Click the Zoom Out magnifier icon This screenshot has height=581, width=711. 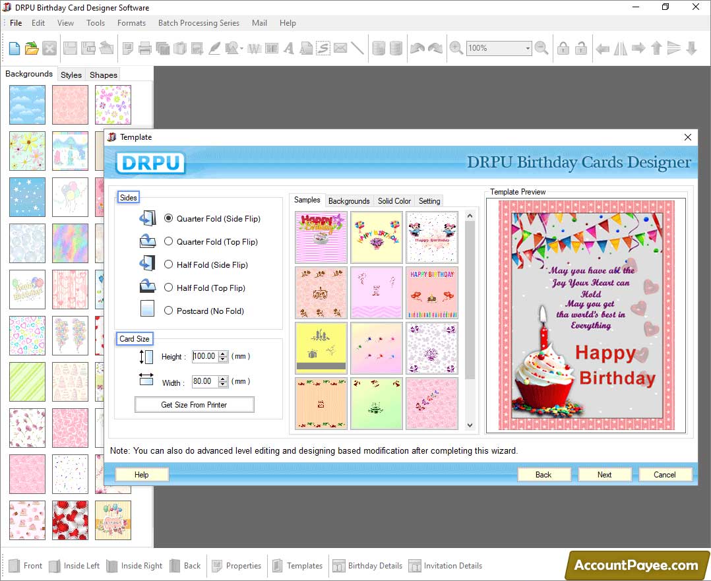[x=541, y=48]
